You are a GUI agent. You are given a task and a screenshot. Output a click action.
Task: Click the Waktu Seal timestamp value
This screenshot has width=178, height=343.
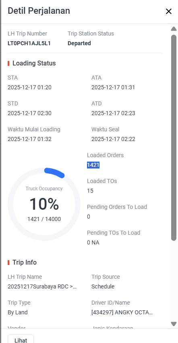click(113, 139)
